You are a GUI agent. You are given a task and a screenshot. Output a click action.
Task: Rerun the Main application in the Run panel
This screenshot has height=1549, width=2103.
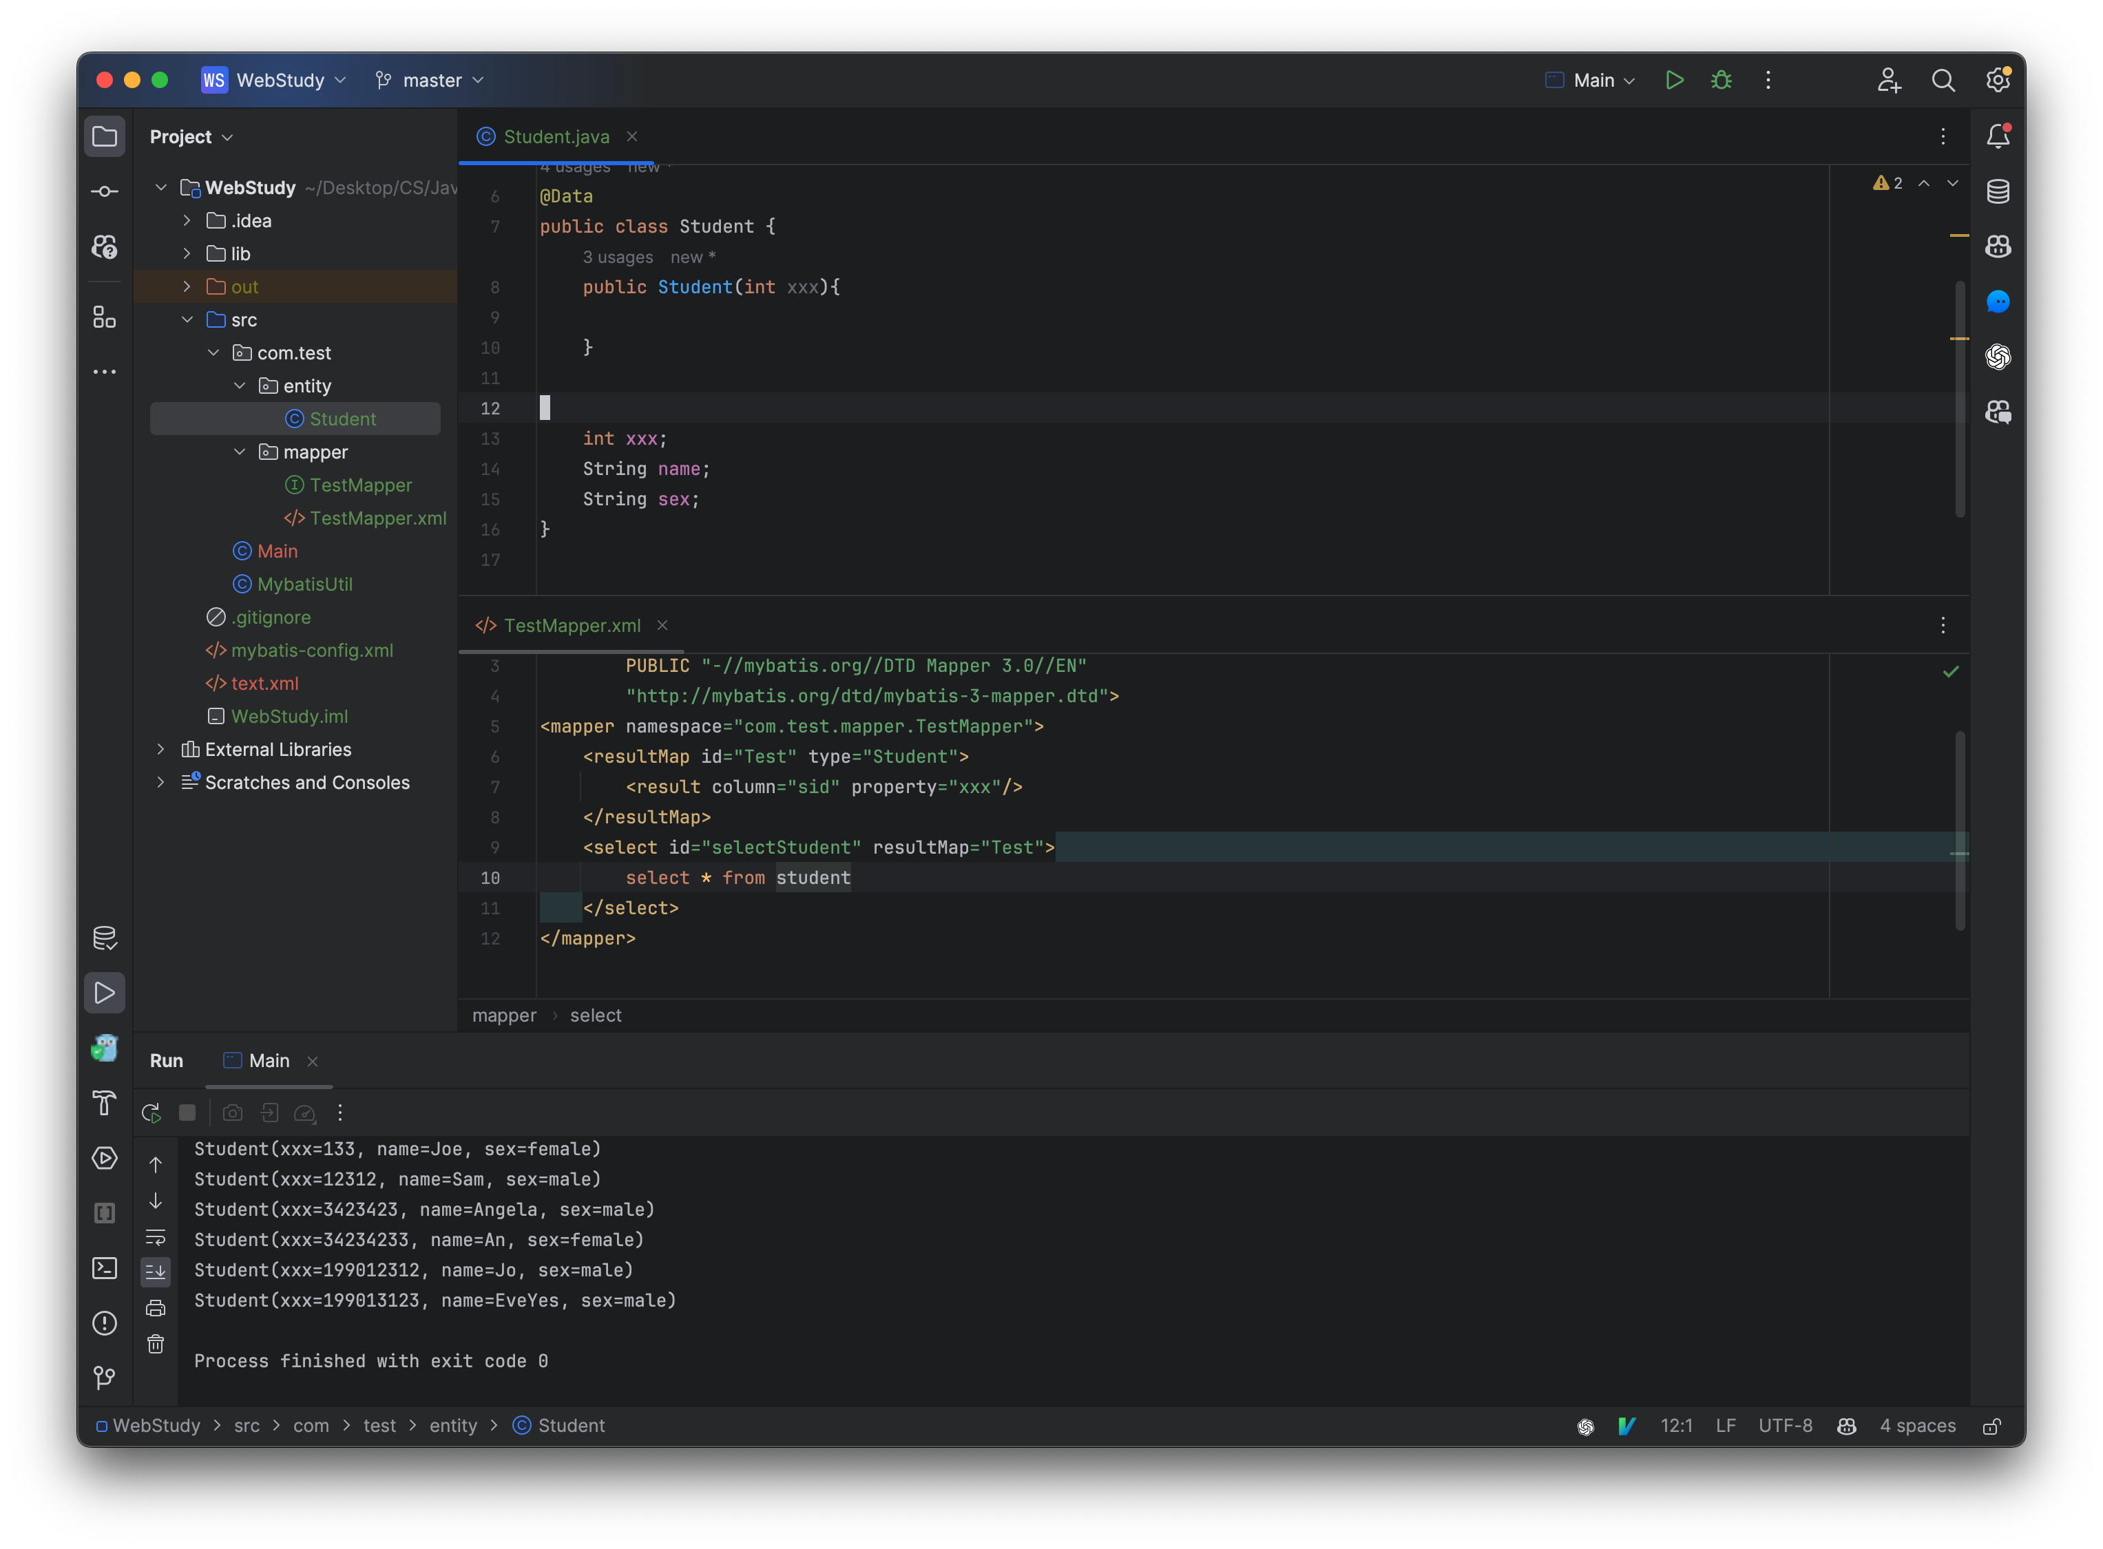[150, 1113]
